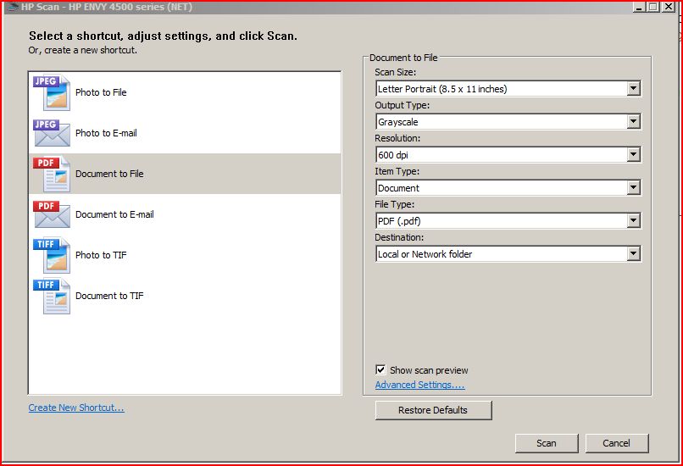
Task: Select the Photo to TIF shortcut label
Action: [x=101, y=256]
